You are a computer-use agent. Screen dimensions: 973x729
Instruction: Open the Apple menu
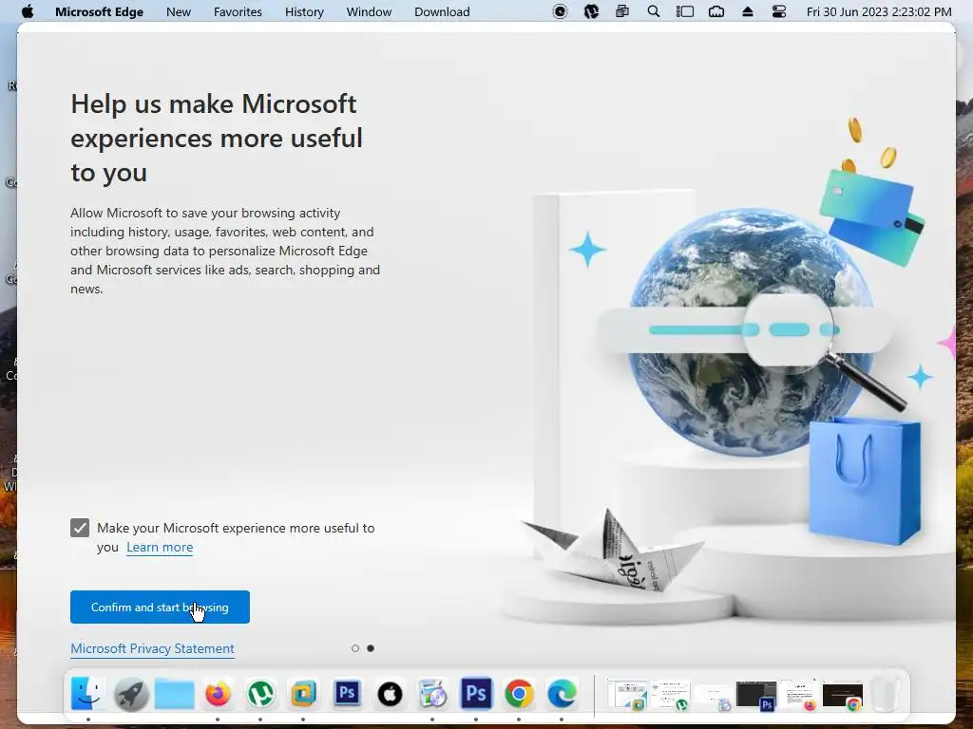point(28,11)
